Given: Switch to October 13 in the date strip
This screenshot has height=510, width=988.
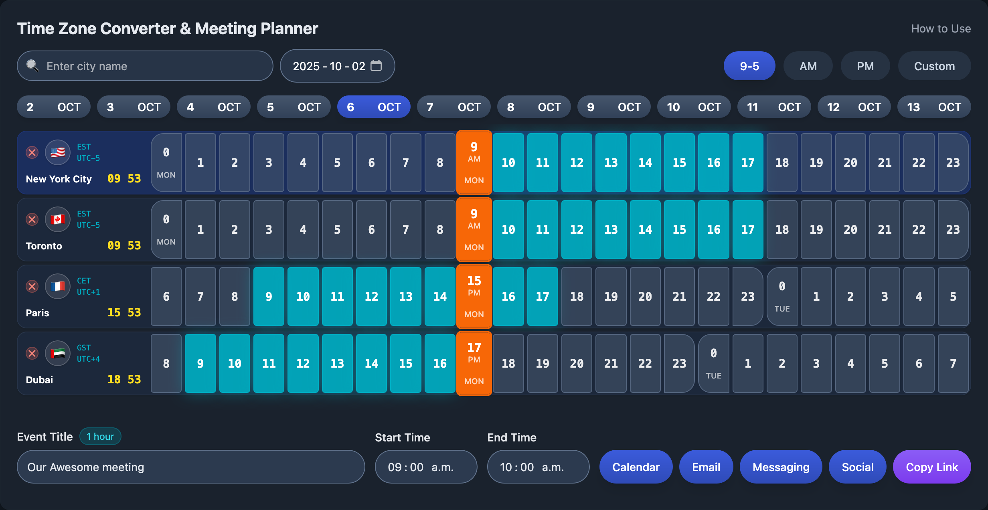Looking at the screenshot, I should 934,107.
